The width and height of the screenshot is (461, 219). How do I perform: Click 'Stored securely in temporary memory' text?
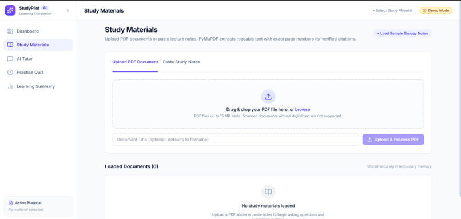399,166
